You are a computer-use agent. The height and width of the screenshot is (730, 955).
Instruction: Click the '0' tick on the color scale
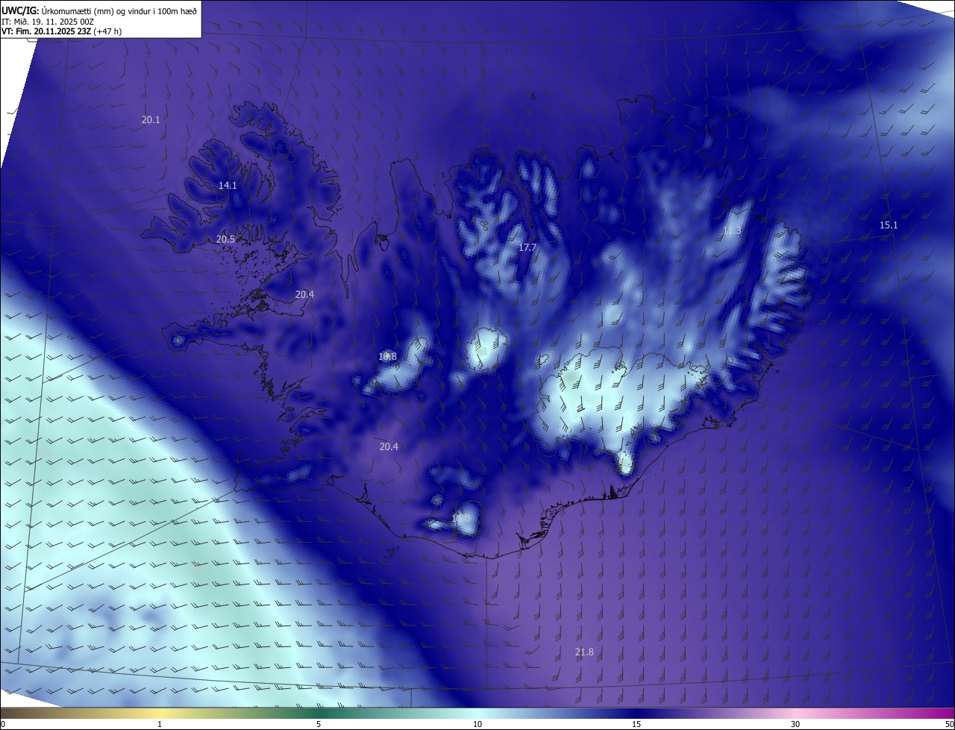(2, 724)
